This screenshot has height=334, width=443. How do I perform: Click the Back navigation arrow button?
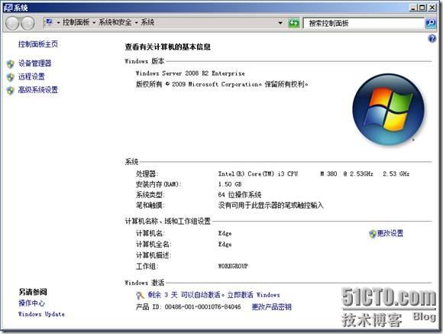[x=12, y=23]
